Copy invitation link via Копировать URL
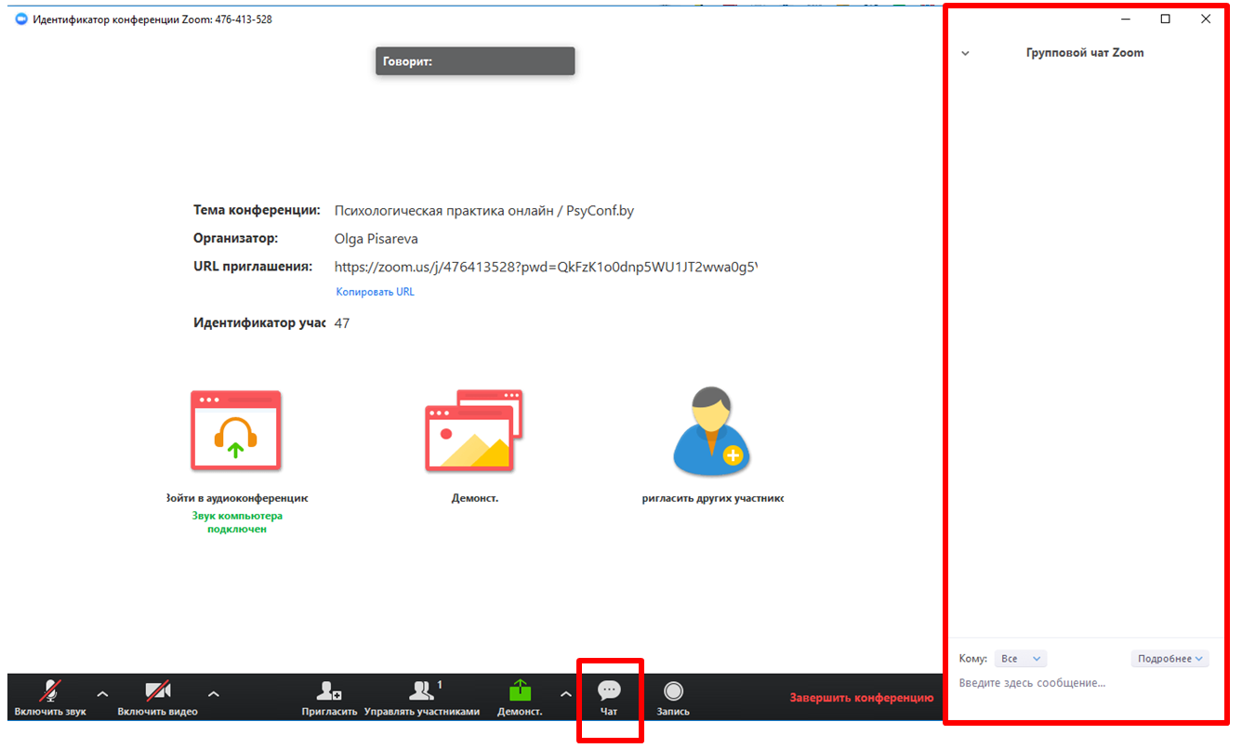 376,292
